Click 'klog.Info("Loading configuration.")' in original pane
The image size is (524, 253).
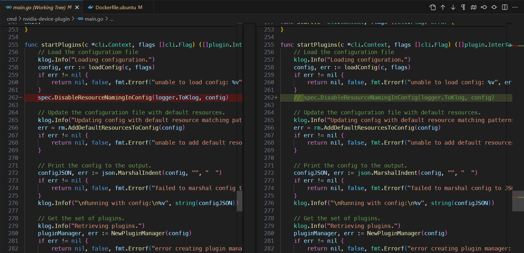point(96,60)
